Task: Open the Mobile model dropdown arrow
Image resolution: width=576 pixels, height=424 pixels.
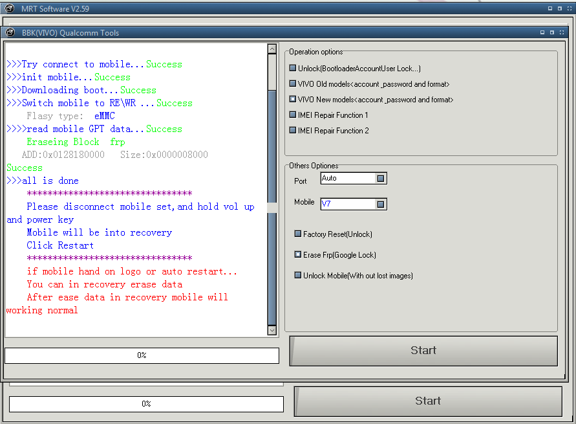Action: (x=381, y=204)
